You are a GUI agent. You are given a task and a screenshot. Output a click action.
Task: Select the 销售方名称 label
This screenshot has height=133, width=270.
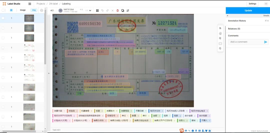[99, 120]
